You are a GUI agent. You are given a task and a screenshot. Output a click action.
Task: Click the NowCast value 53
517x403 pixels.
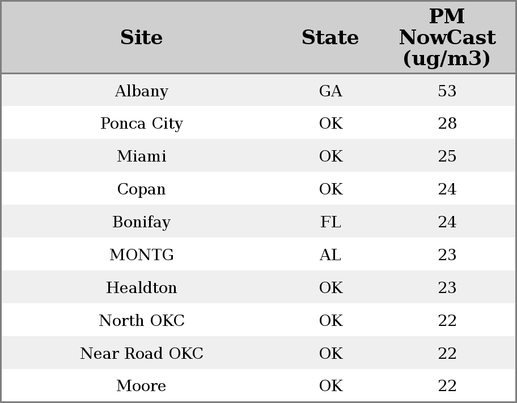tap(447, 91)
